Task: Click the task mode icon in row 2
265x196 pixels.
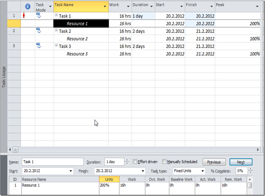Action: [x=38, y=30]
